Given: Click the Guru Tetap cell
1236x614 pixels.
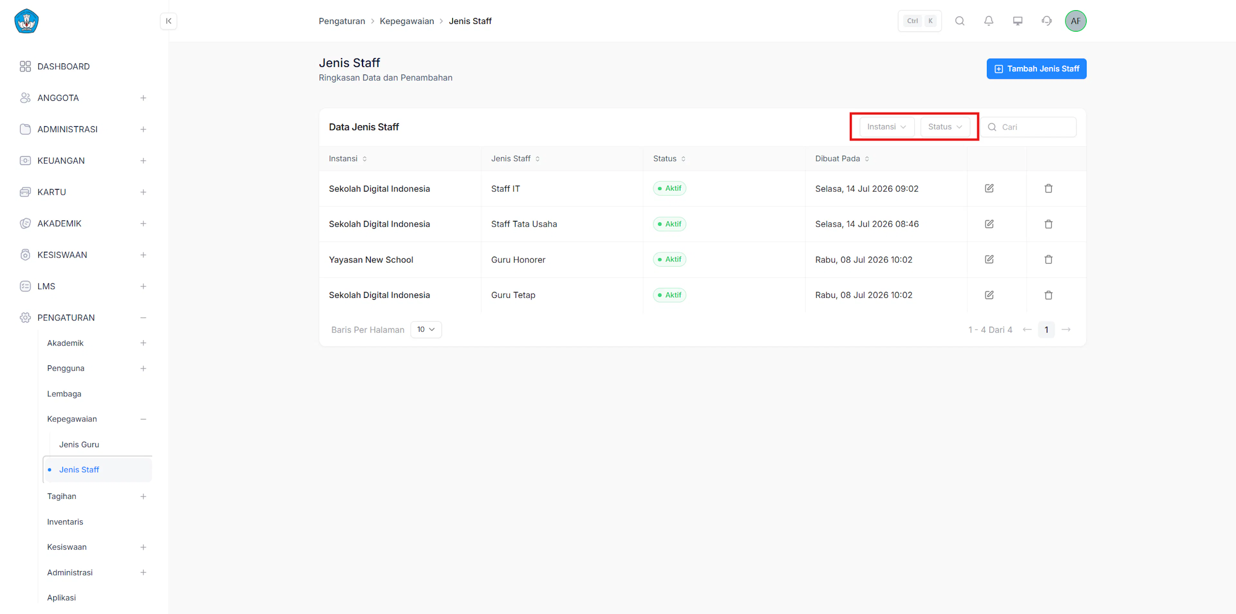Looking at the screenshot, I should tap(513, 295).
